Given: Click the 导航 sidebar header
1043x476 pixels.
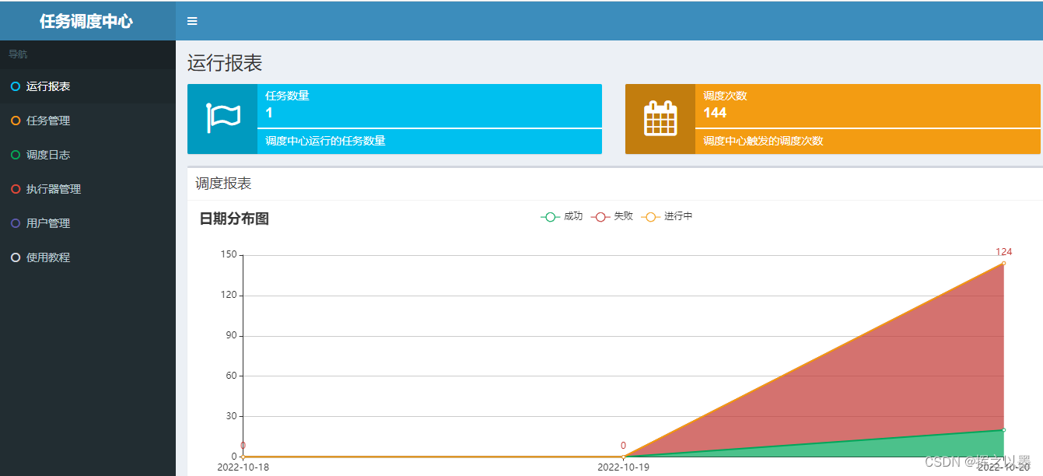Looking at the screenshot, I should 18,54.
